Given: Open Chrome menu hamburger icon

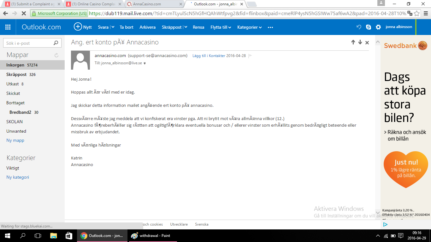Looking at the screenshot, I should [x=425, y=14].
